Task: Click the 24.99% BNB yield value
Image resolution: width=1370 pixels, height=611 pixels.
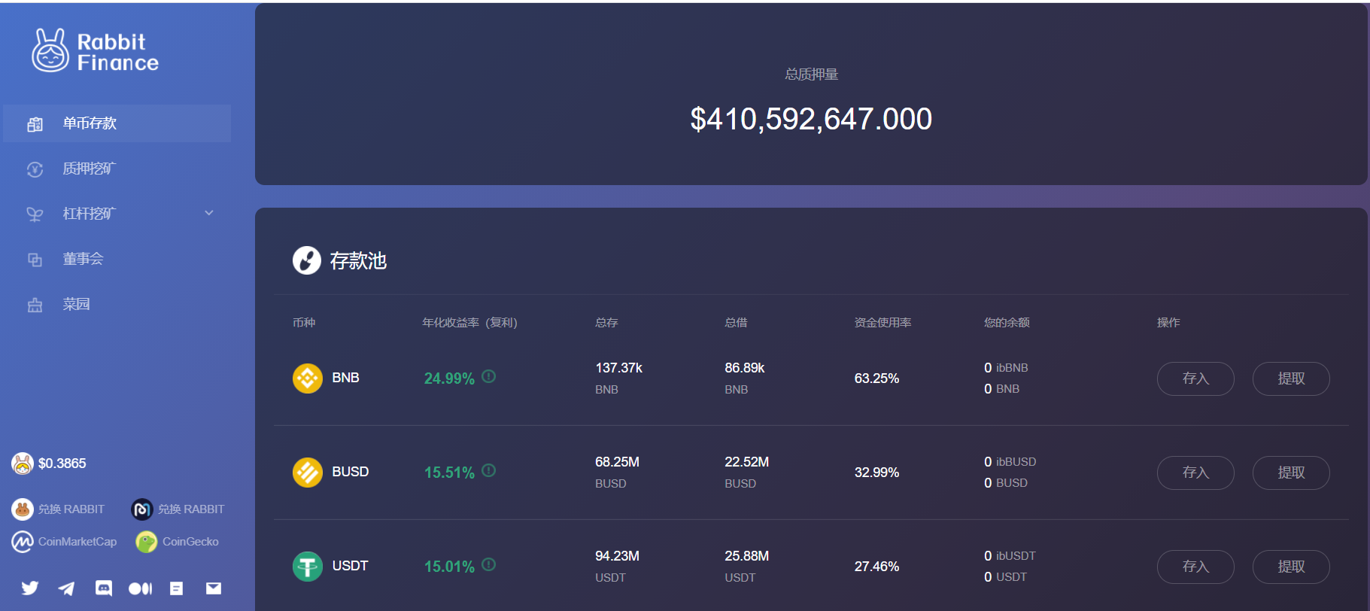Action: pyautogui.click(x=449, y=378)
